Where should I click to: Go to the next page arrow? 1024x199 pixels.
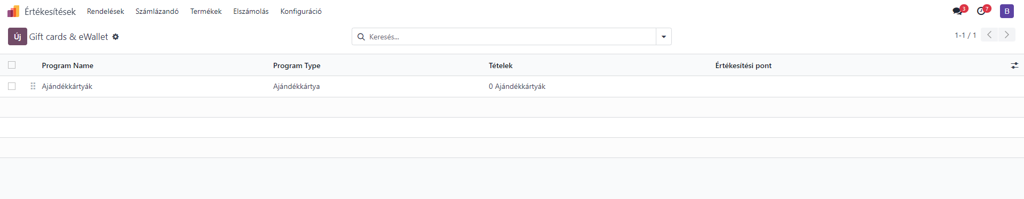(x=1006, y=35)
